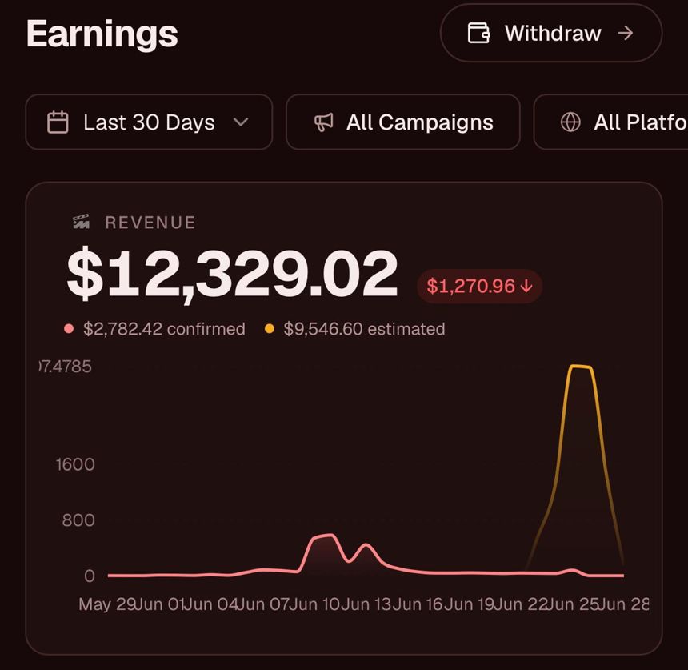
Task: Click the wallet icon in Withdraw button
Action: click(x=478, y=33)
